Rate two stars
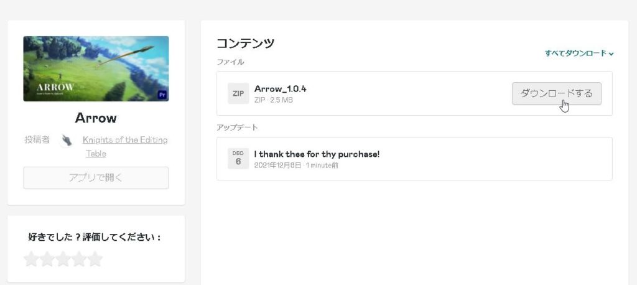The image size is (637, 285). click(x=47, y=259)
